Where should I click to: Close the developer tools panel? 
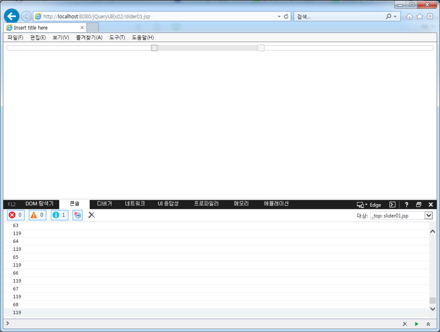431,205
